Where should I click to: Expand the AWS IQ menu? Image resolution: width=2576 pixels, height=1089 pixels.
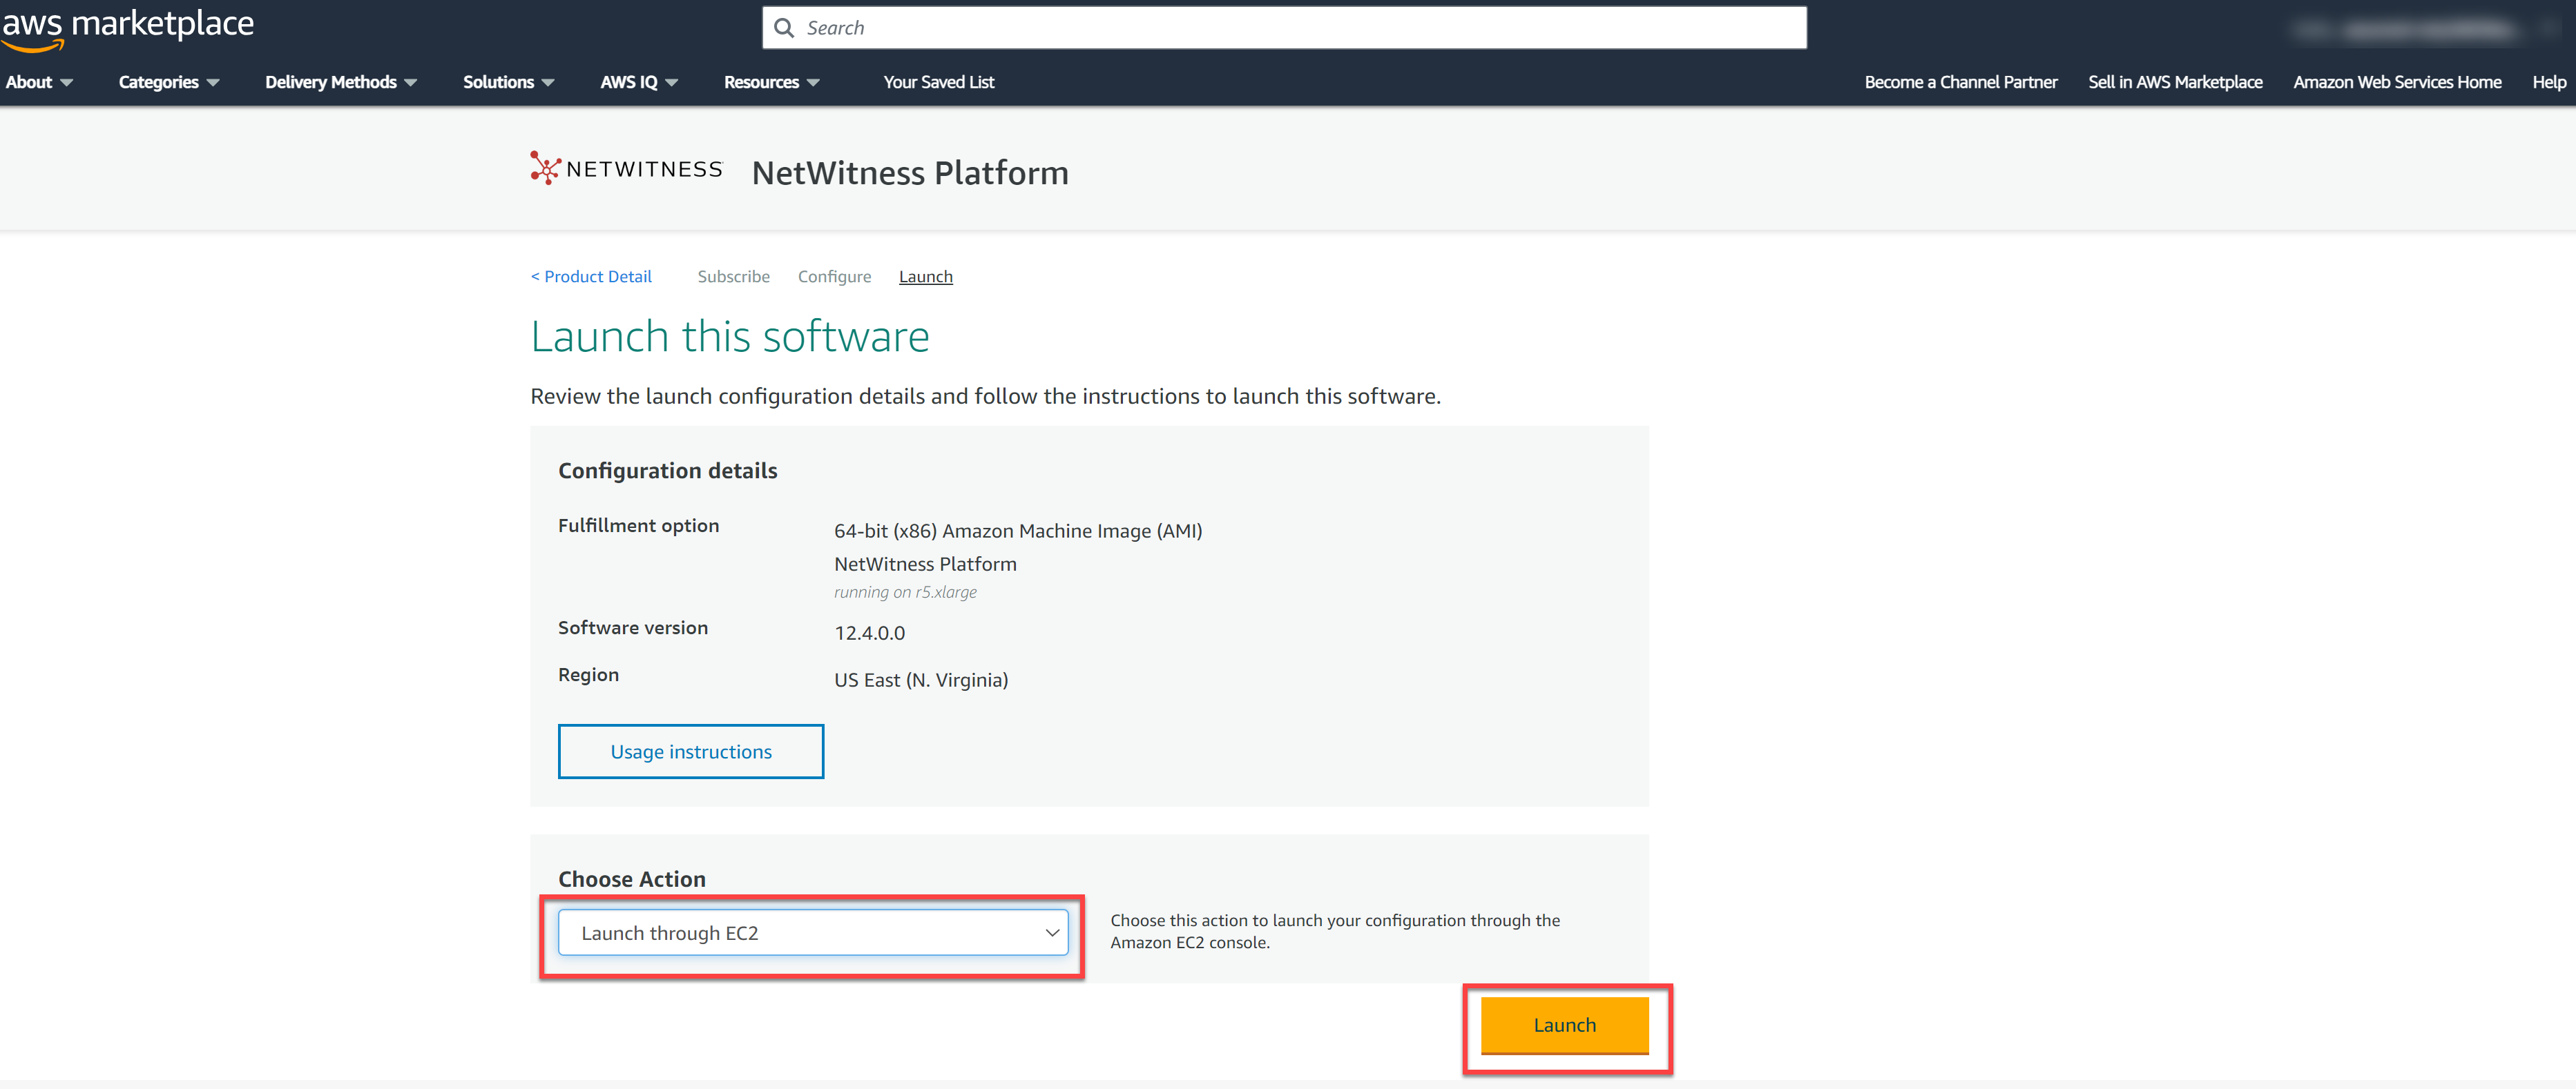coord(638,82)
